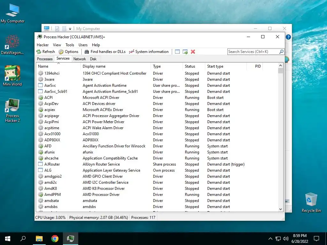
Task: Click the gear icon of AcpiPmi service
Action: coord(41,122)
